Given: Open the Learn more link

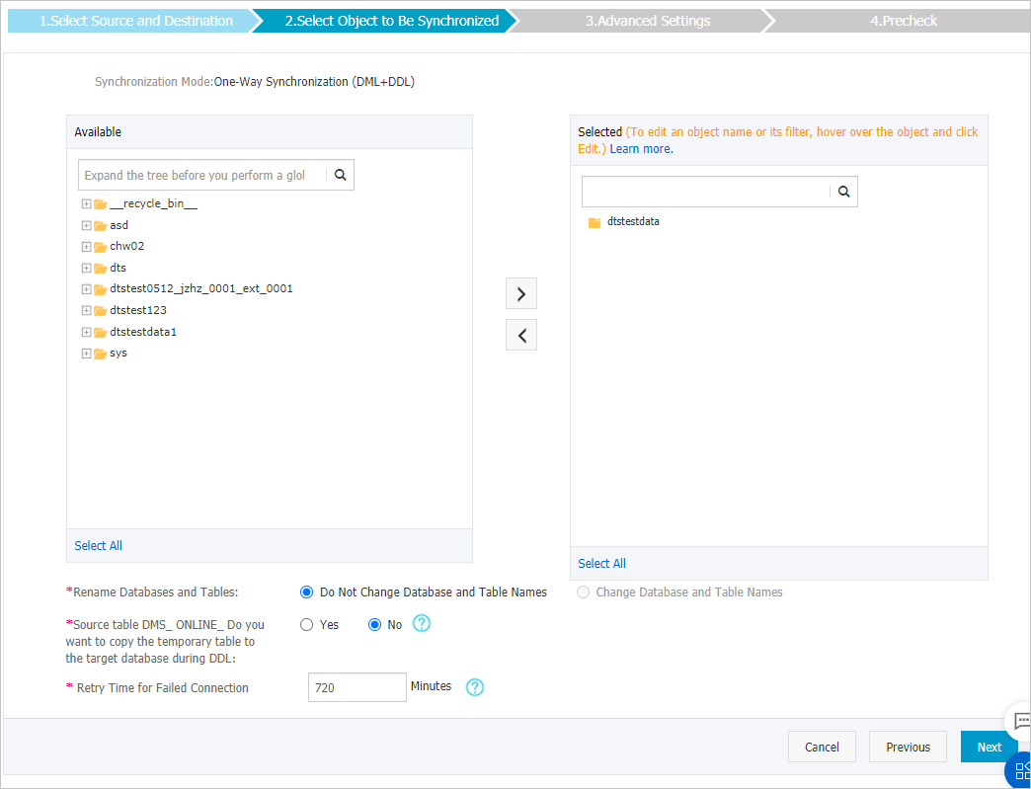Looking at the screenshot, I should tap(641, 148).
